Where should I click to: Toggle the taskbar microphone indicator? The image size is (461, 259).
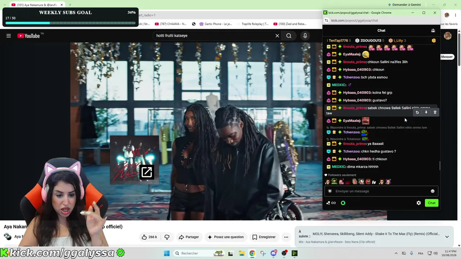tap(411, 253)
